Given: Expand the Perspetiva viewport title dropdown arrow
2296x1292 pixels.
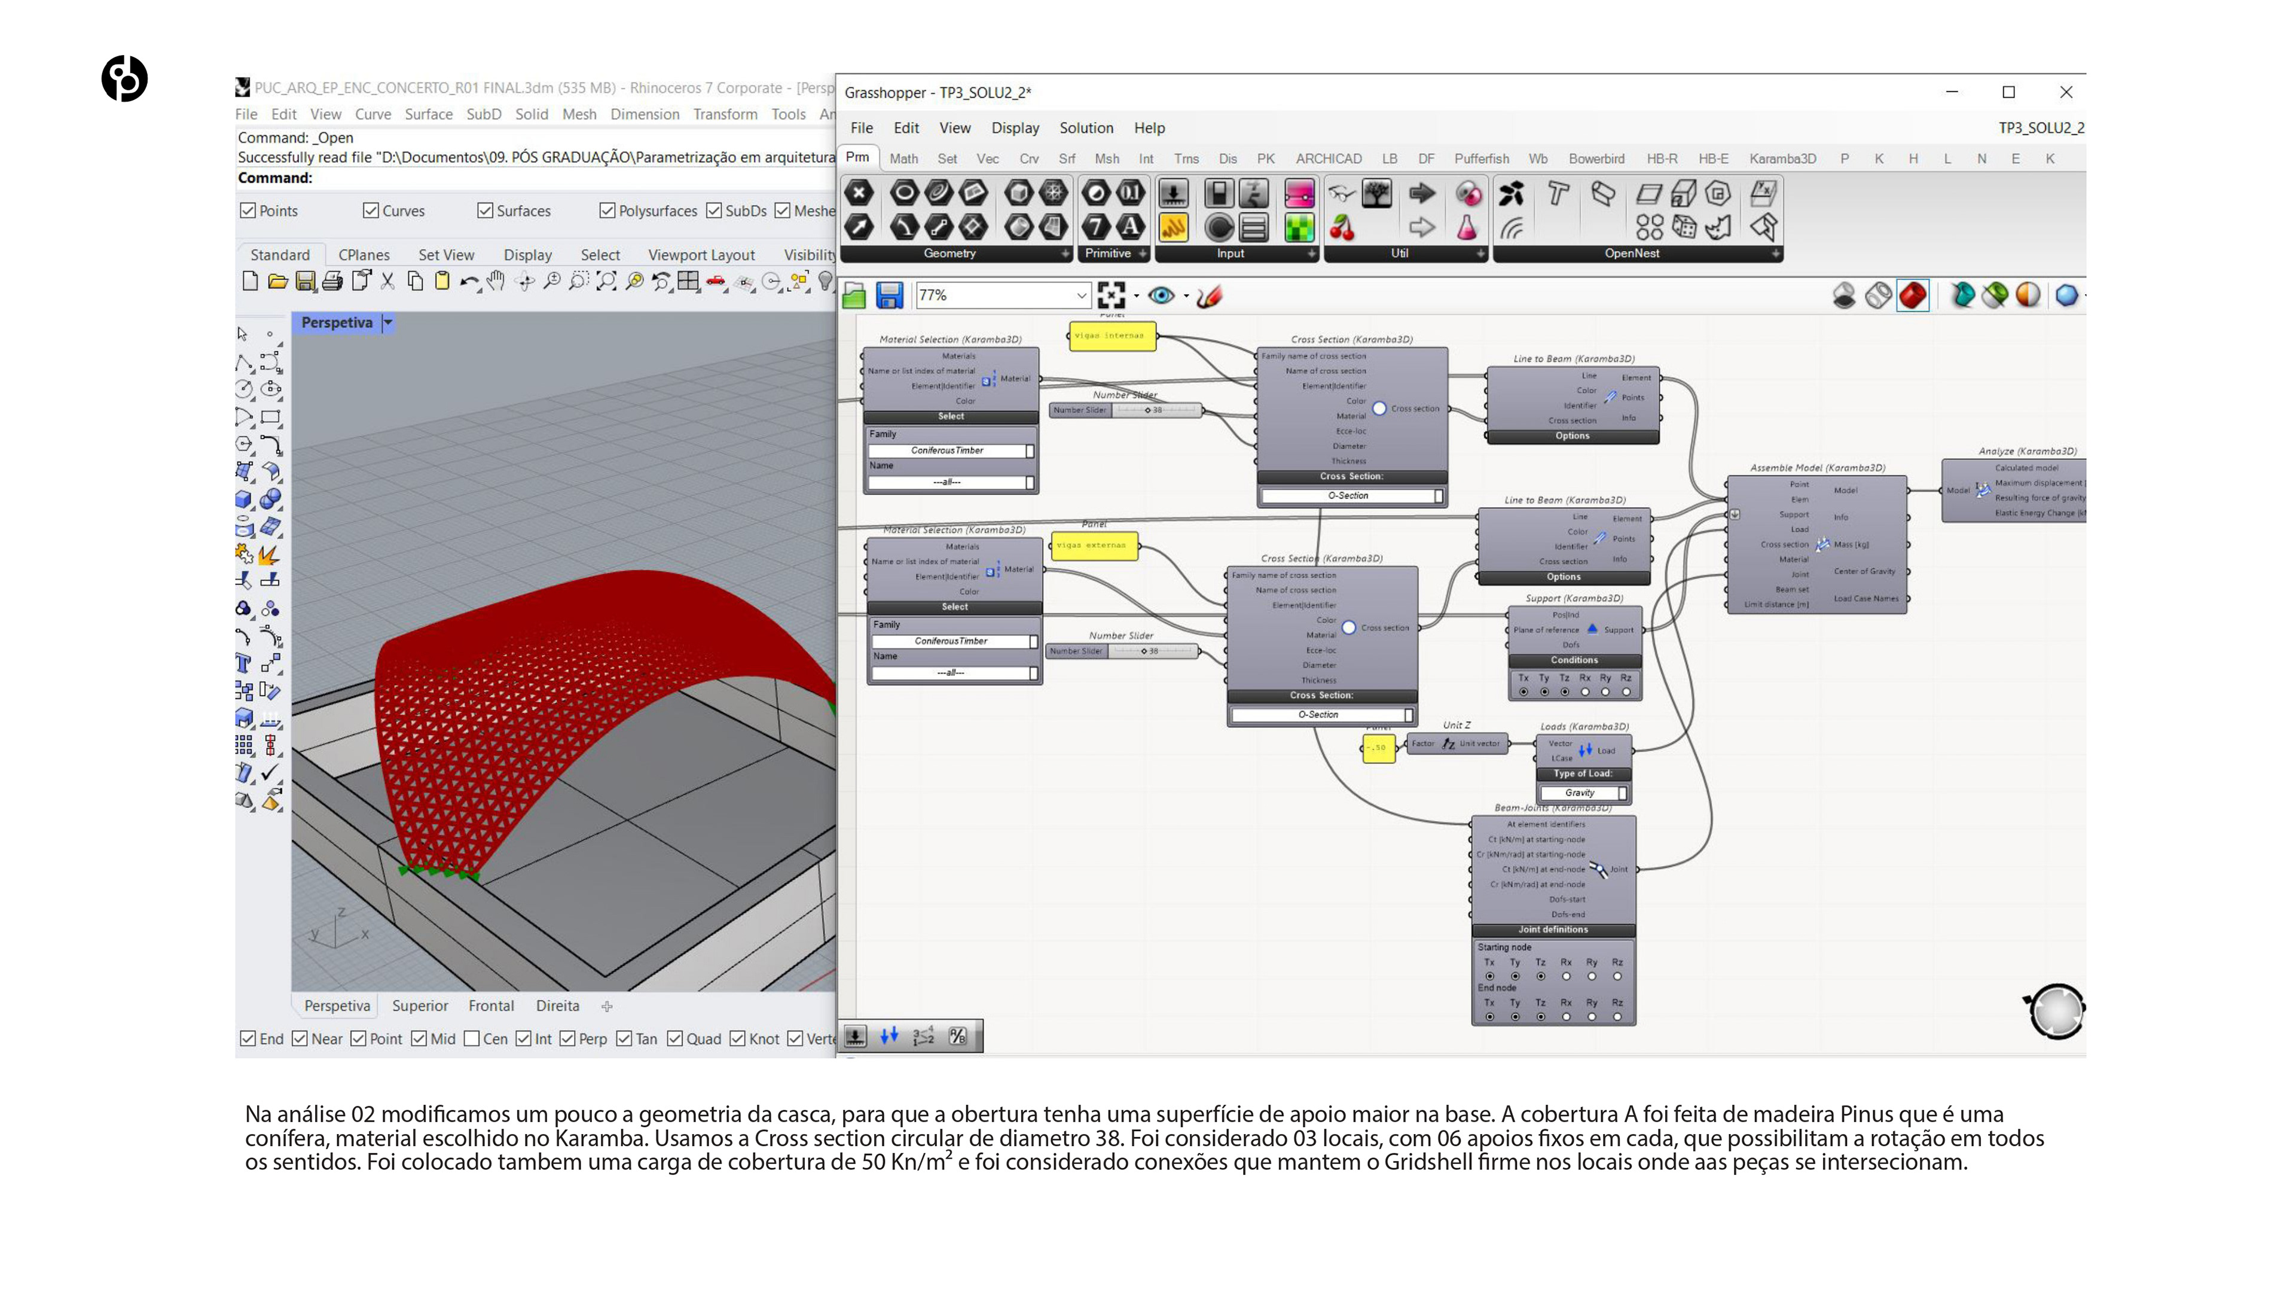Looking at the screenshot, I should tap(389, 323).
